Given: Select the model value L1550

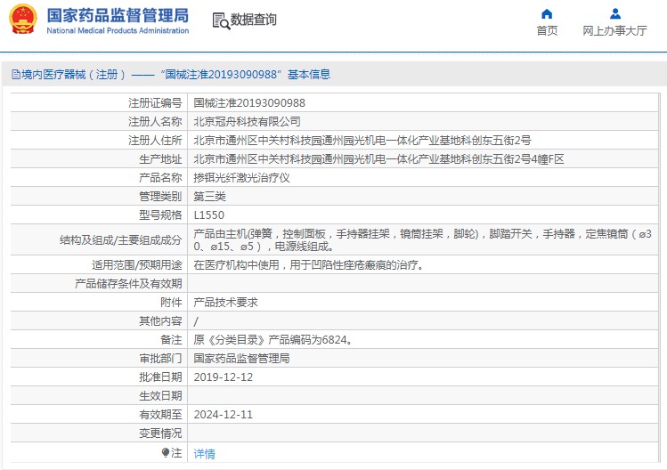Looking at the screenshot, I should 209,215.
